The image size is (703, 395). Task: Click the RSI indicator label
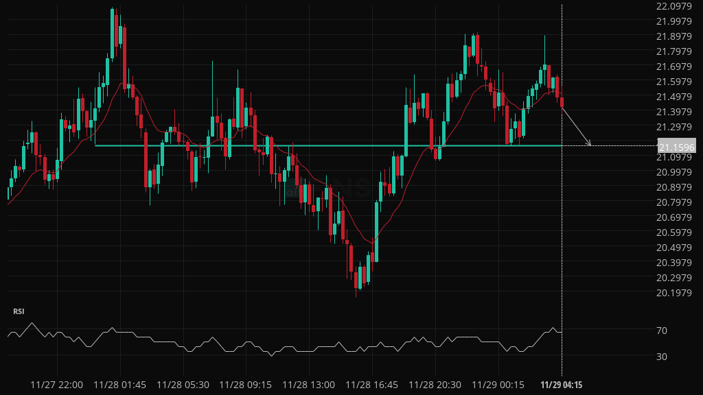tap(19, 311)
